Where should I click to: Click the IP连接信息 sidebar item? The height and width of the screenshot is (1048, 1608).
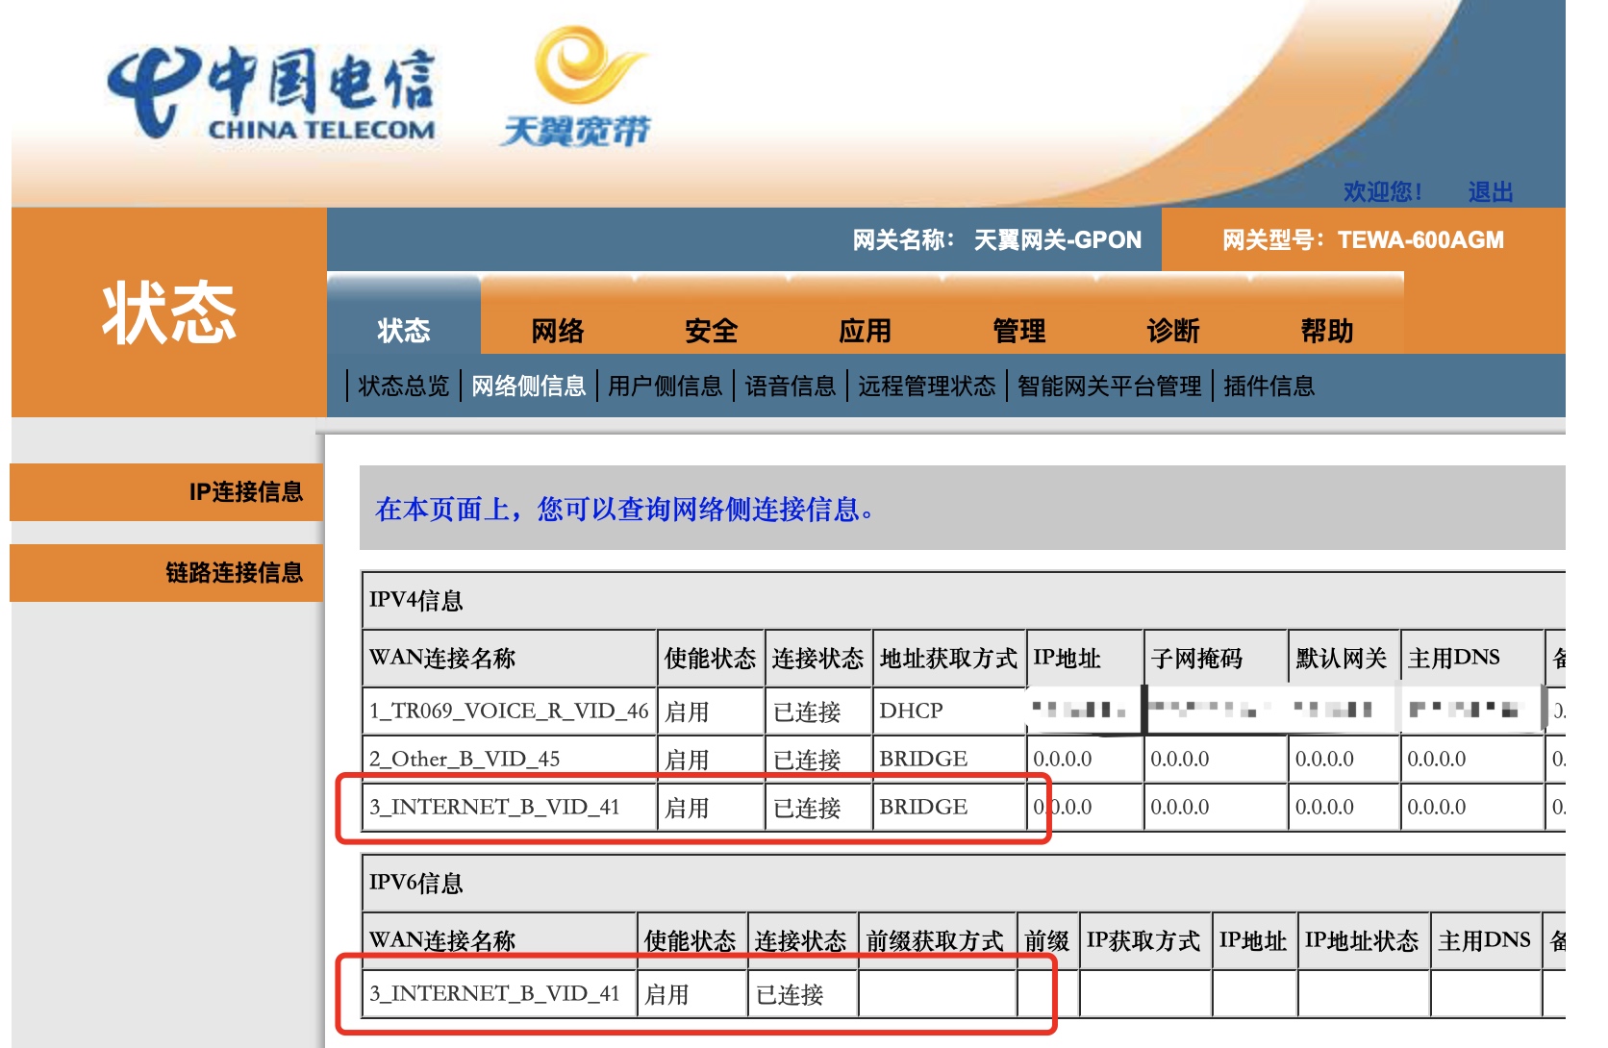245,492
